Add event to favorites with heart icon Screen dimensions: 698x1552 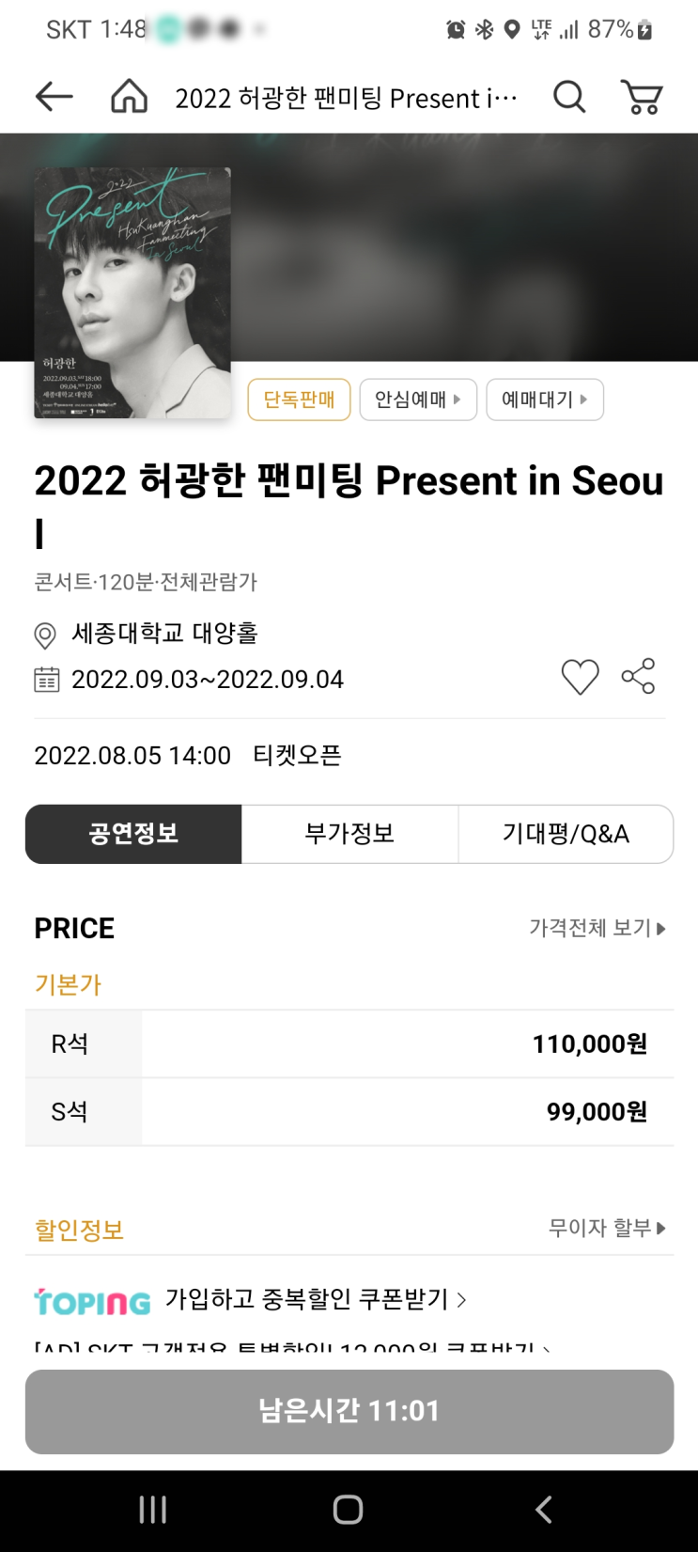[580, 677]
